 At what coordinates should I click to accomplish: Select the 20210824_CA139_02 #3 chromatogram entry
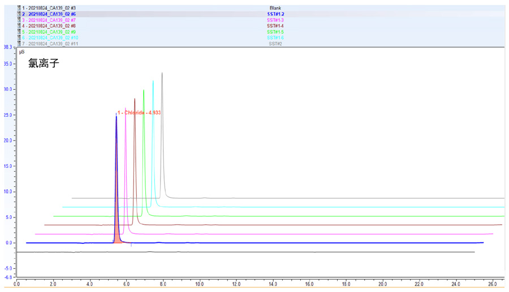tap(49, 8)
